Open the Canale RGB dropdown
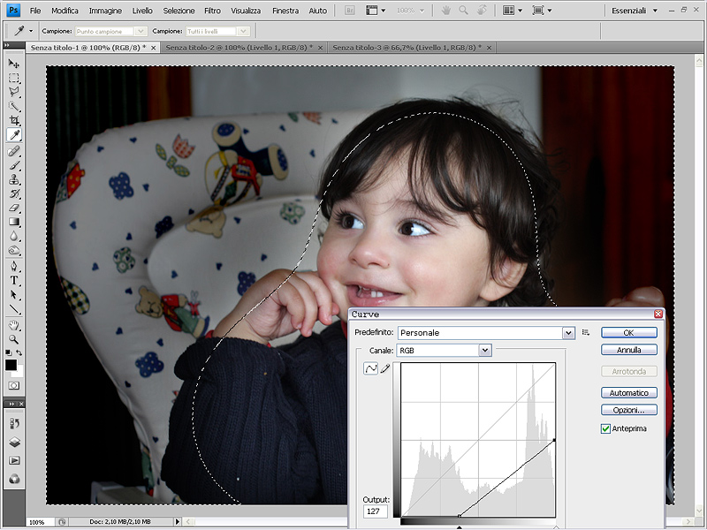The image size is (707, 530). coord(484,351)
